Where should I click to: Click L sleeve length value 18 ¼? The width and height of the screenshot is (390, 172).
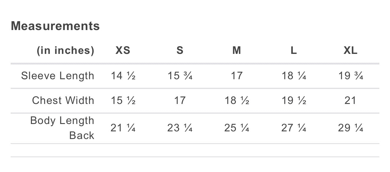294,76
